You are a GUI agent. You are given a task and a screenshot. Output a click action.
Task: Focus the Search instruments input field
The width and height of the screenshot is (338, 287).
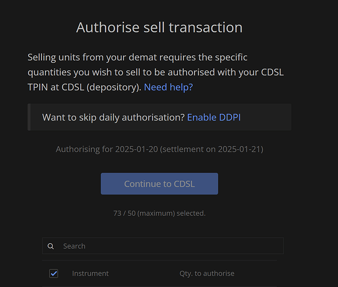163,246
